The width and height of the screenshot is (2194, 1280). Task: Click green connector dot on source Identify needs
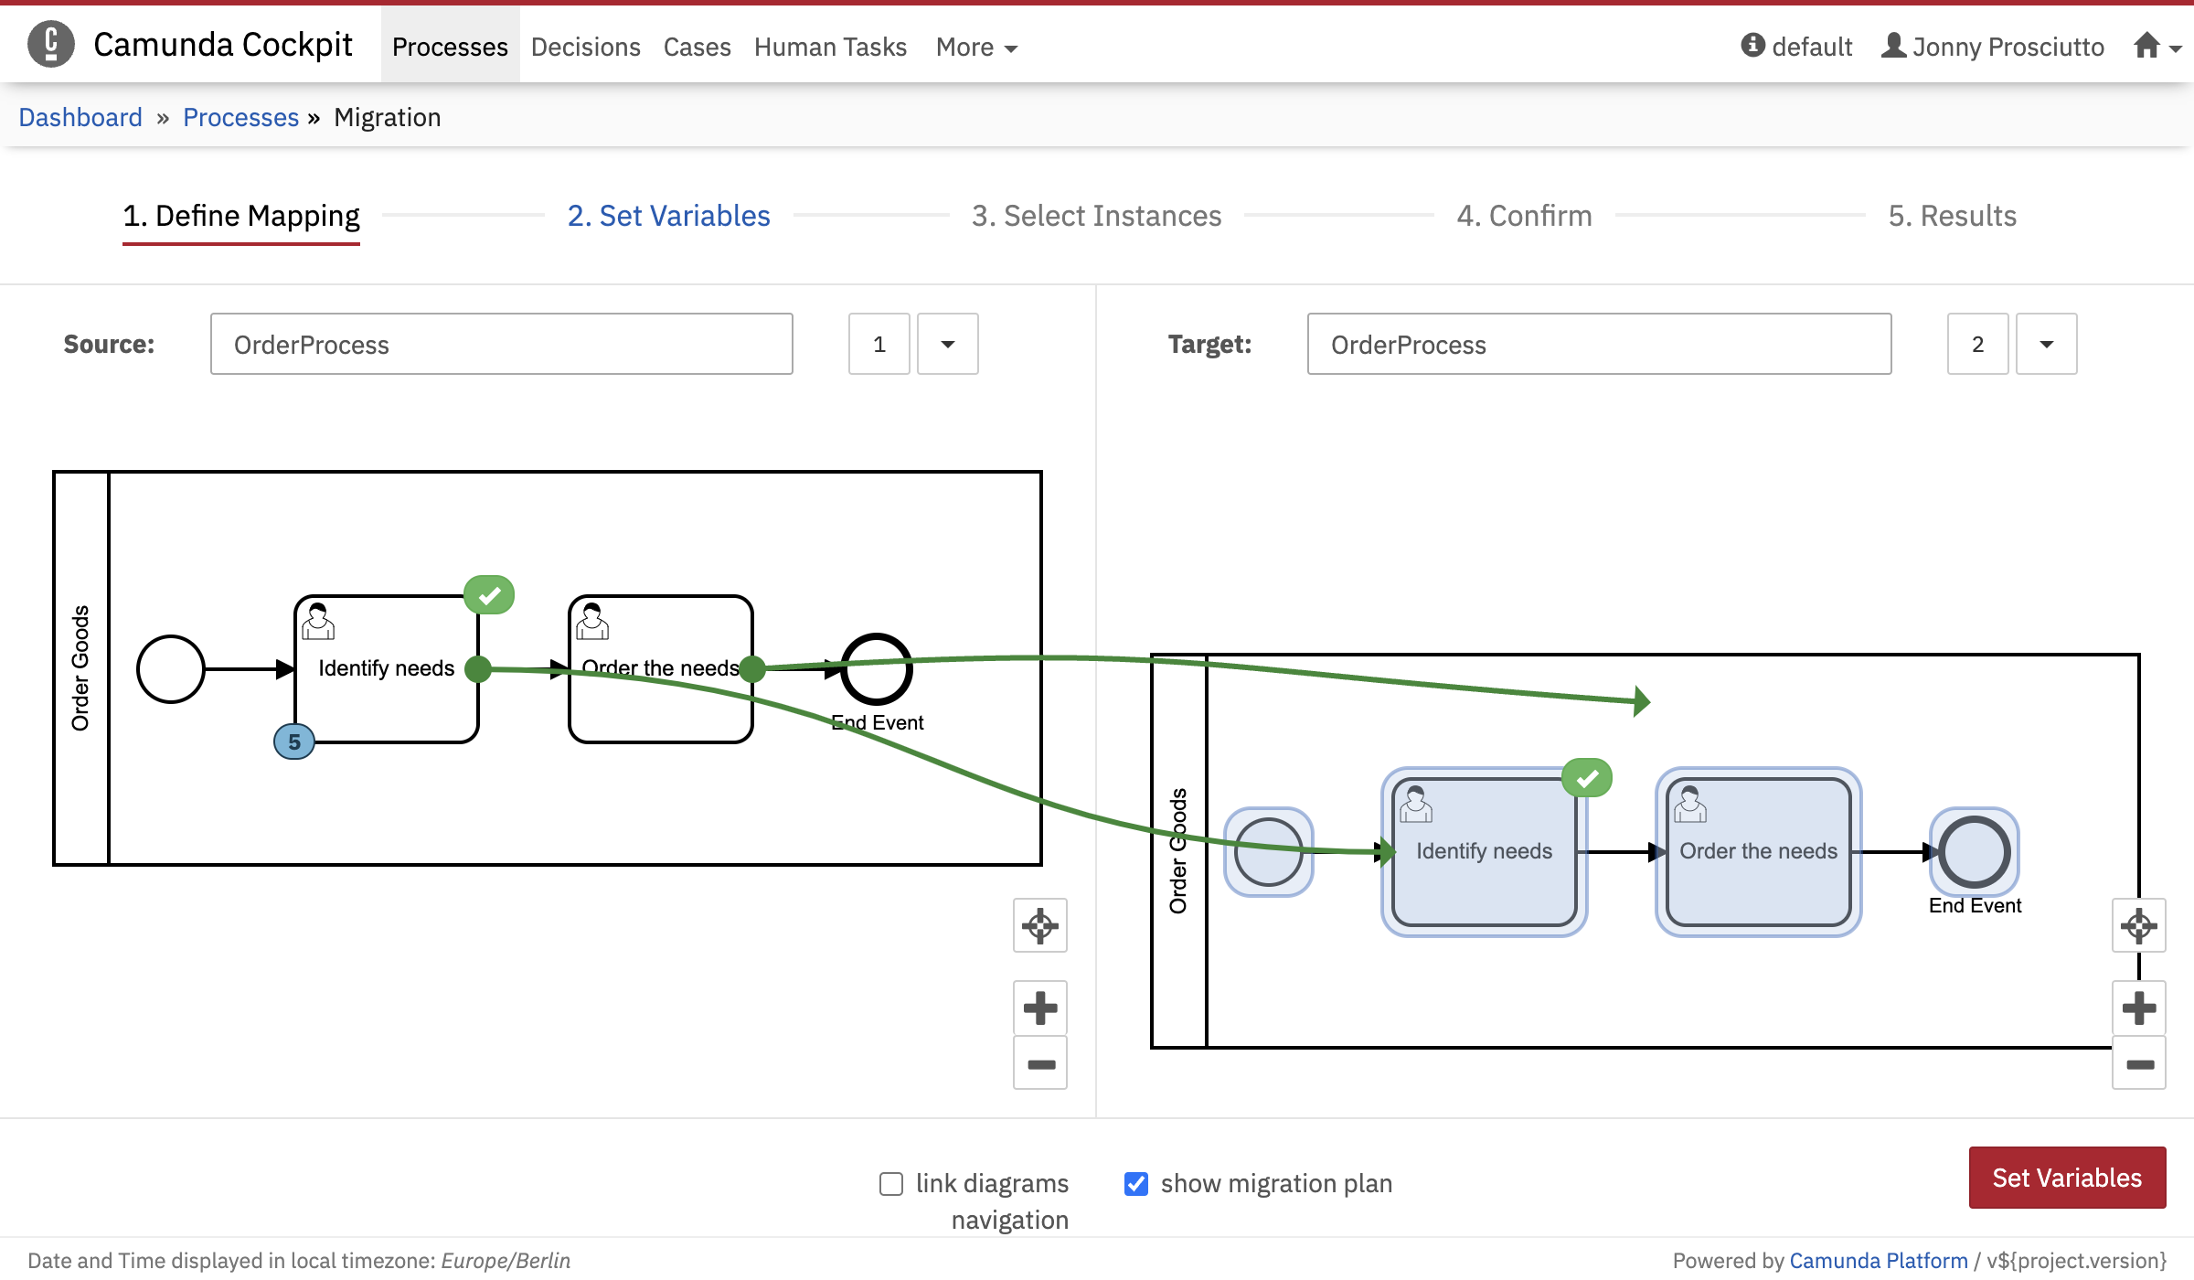478,669
